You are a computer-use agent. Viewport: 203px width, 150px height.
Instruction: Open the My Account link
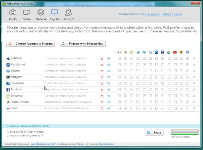click(x=153, y=14)
